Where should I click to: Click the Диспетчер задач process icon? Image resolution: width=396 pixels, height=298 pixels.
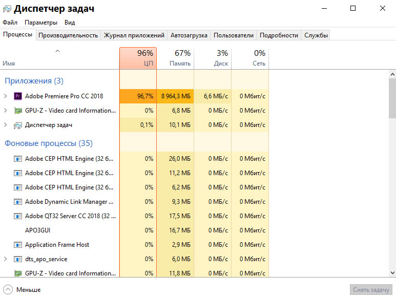(x=18, y=125)
